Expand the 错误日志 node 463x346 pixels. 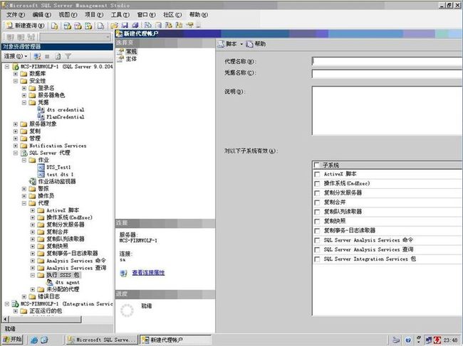click(24, 296)
